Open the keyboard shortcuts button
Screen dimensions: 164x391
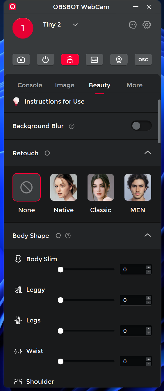pos(95,60)
